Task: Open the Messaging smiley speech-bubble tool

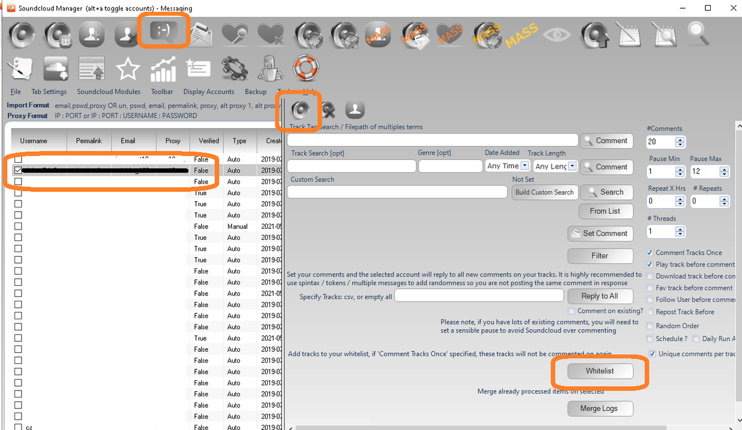Action: click(163, 31)
